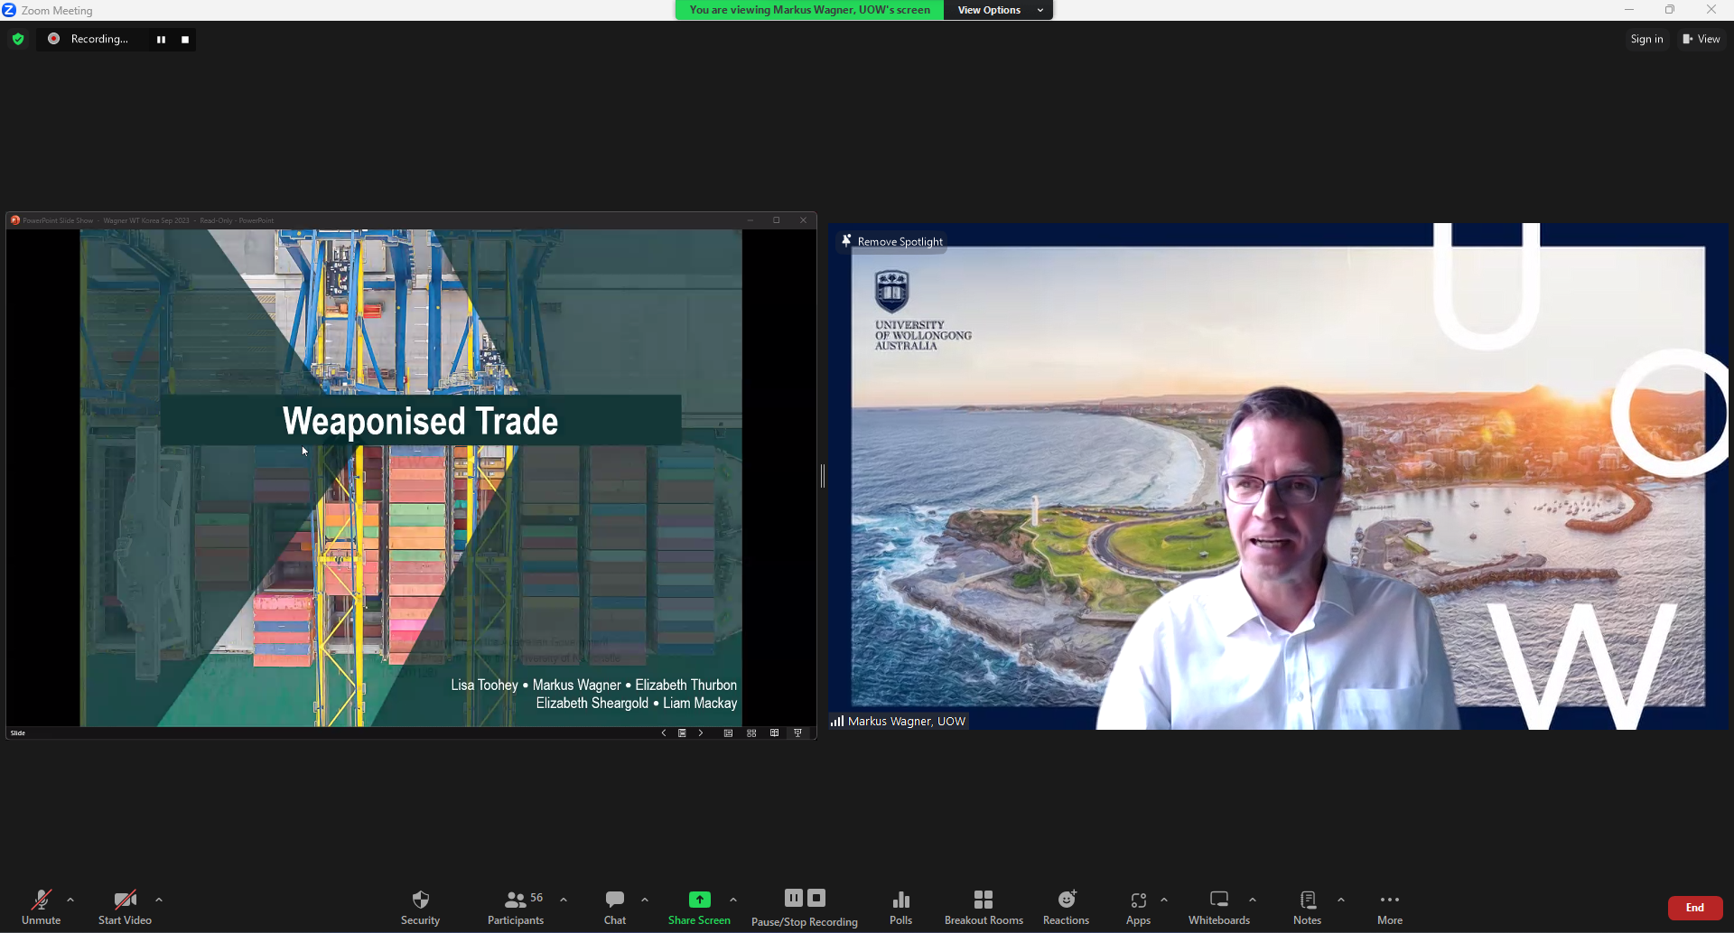Click the green Share Screen icon
The image size is (1734, 933).
699,900
